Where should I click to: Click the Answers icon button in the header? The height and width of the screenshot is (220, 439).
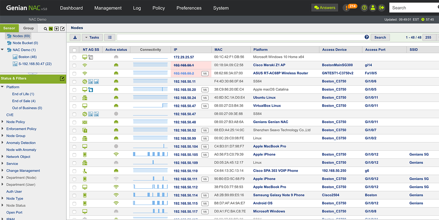324,8
